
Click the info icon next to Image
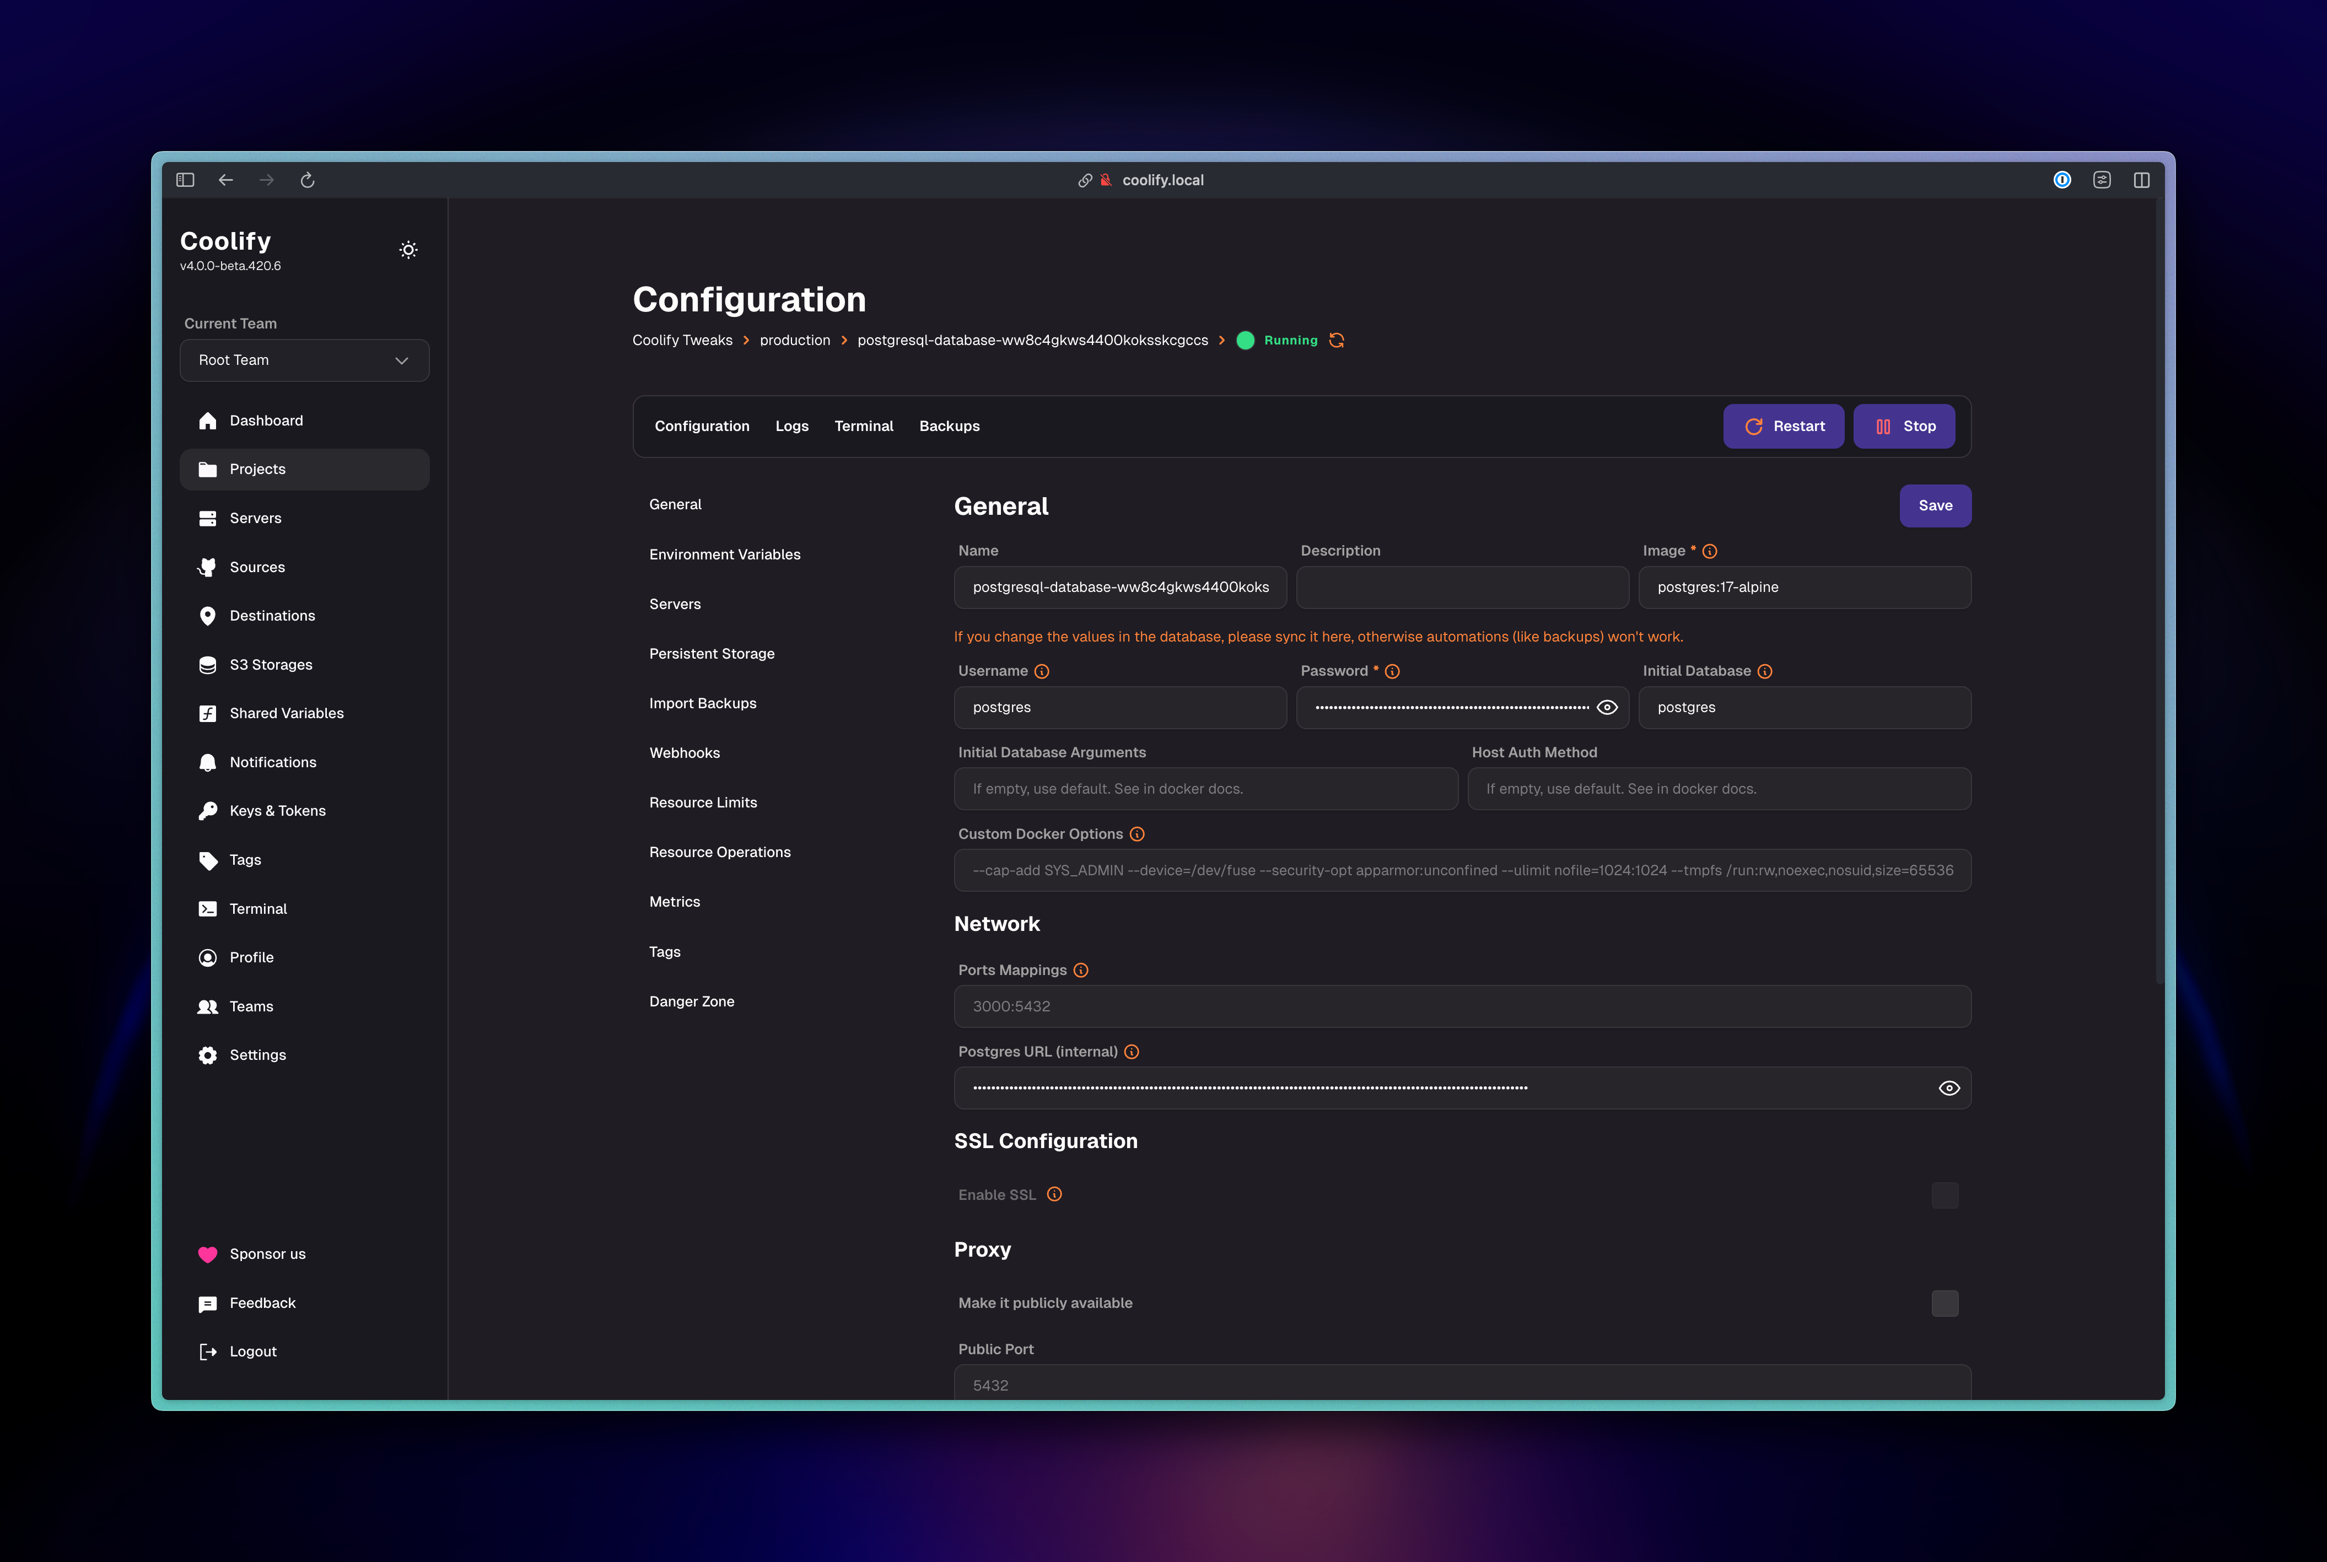tap(1709, 551)
